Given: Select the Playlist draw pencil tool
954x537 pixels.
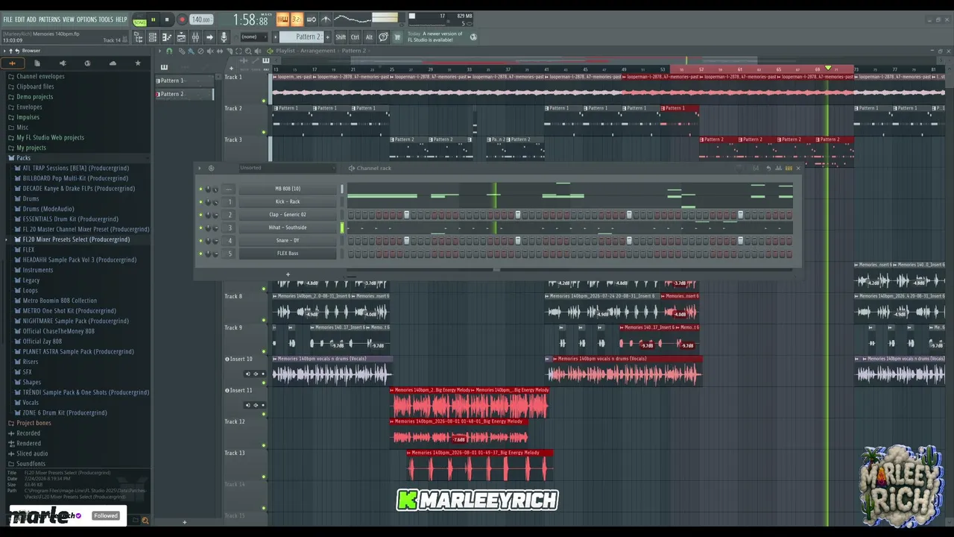Looking at the screenshot, I should (x=181, y=51).
